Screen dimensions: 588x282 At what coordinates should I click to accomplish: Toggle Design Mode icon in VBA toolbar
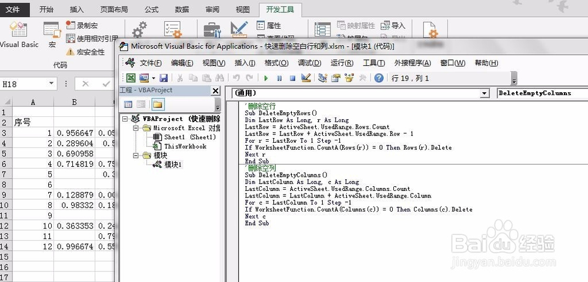[x=306, y=78]
